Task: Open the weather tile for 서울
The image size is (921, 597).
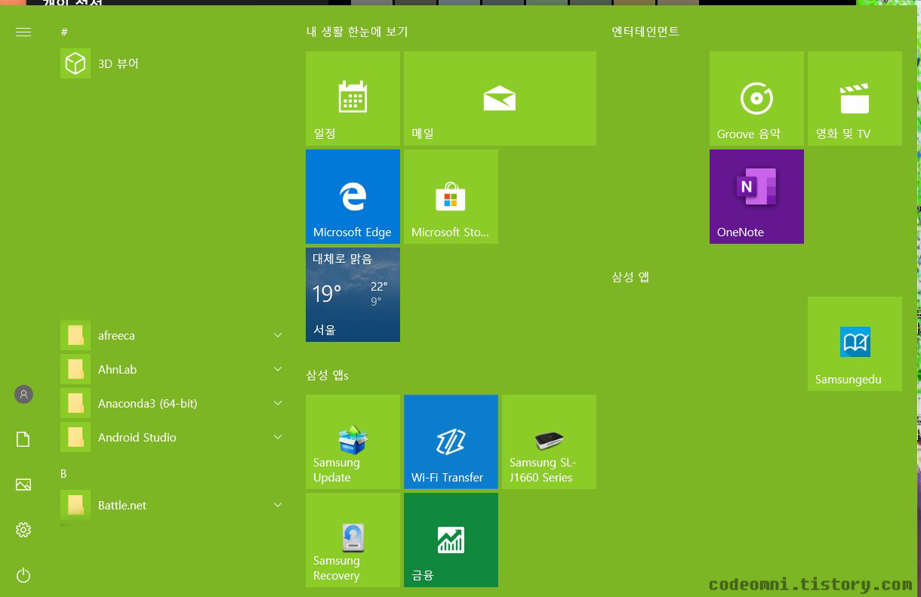Action: (353, 294)
